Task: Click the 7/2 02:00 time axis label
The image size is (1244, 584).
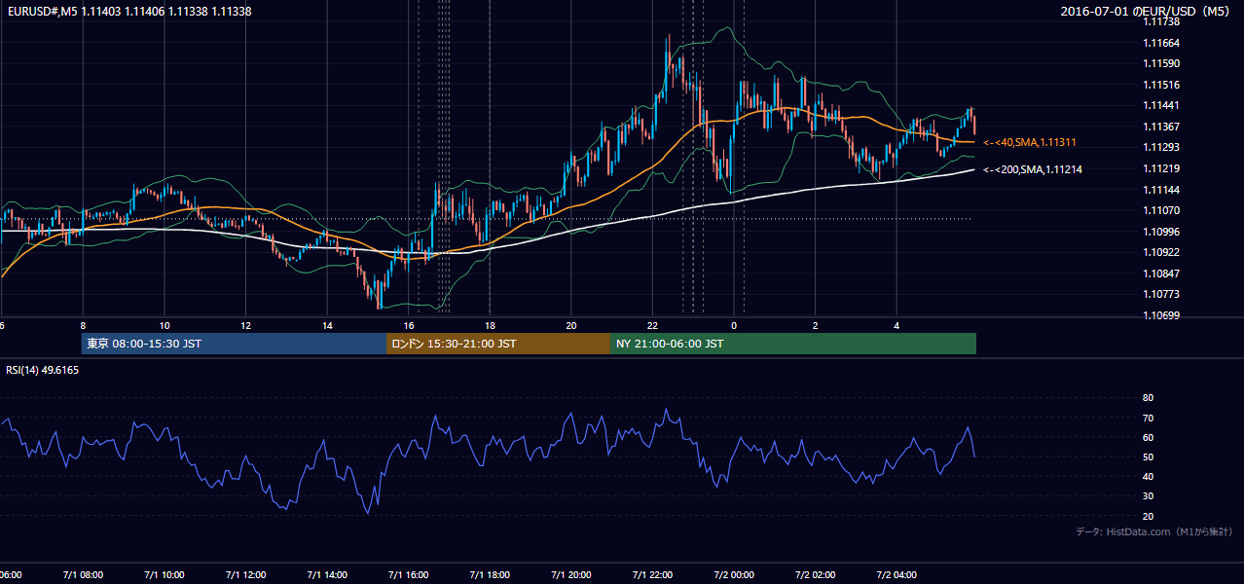Action: pos(816,574)
